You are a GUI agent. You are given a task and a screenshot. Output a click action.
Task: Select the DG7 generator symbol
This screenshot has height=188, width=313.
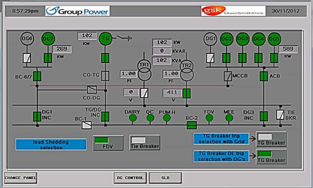(x=48, y=39)
